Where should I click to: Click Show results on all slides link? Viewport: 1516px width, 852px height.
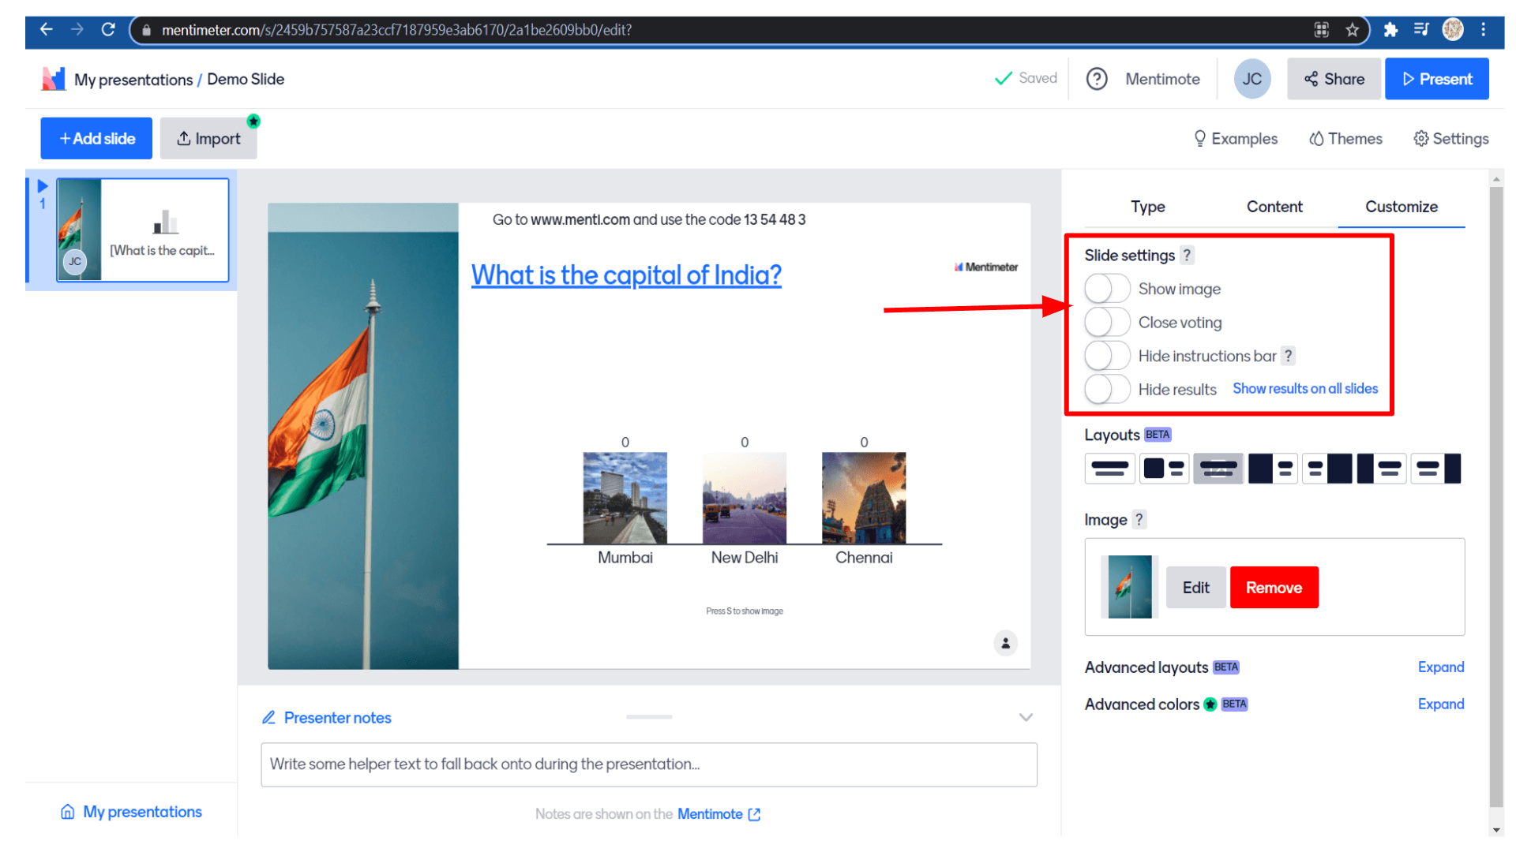point(1305,389)
